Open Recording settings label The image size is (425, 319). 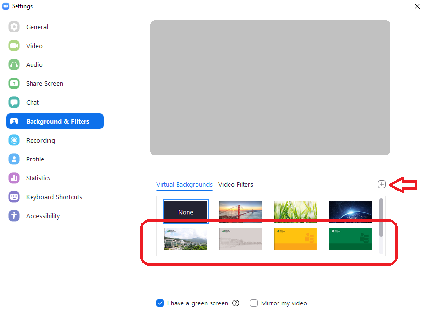point(41,141)
